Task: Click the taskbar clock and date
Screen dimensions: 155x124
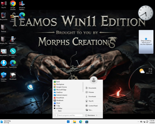Action: (152, 122)
